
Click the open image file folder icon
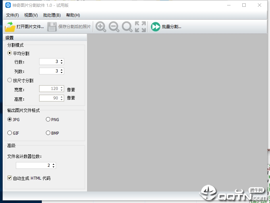10,27
